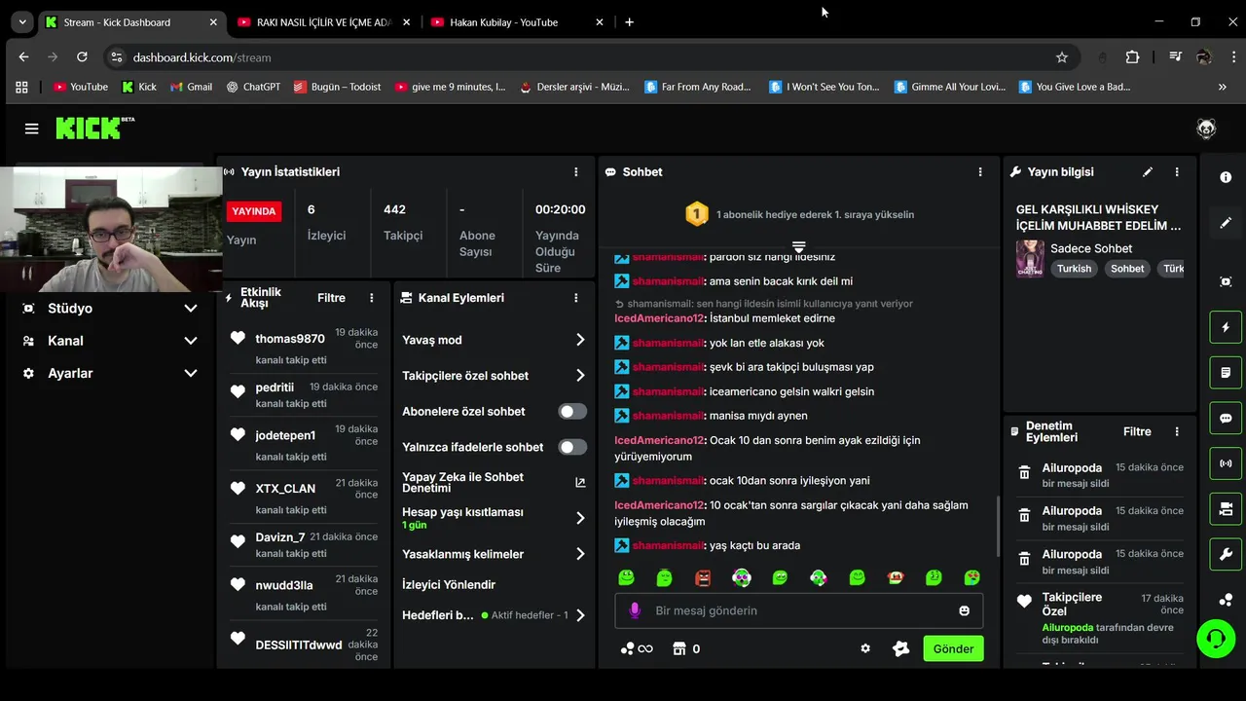
Task: Open the panda profile avatar menu
Action: (1206, 129)
